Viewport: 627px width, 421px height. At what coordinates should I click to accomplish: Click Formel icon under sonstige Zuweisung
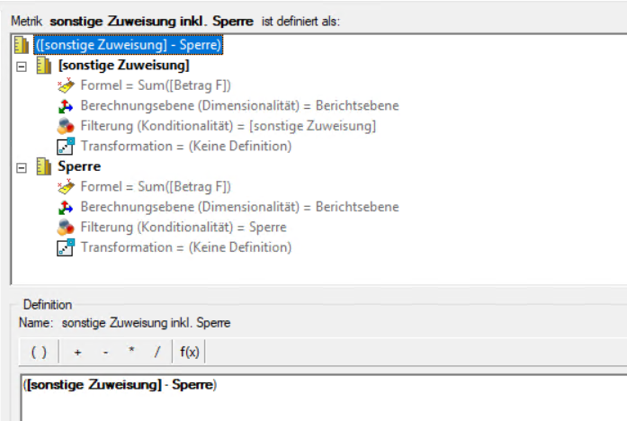pos(65,85)
